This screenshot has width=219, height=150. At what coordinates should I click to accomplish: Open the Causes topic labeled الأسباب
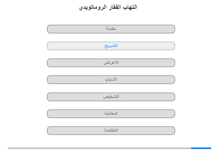[x=111, y=80]
